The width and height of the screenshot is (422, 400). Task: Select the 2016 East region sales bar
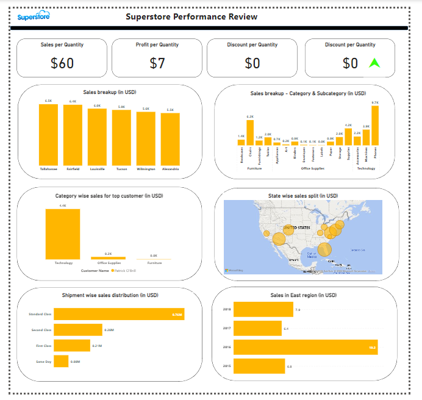[x=306, y=347]
